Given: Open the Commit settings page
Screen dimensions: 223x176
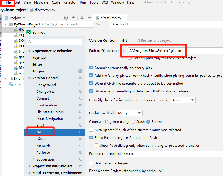Looking at the screenshot, I should [x=43, y=98].
